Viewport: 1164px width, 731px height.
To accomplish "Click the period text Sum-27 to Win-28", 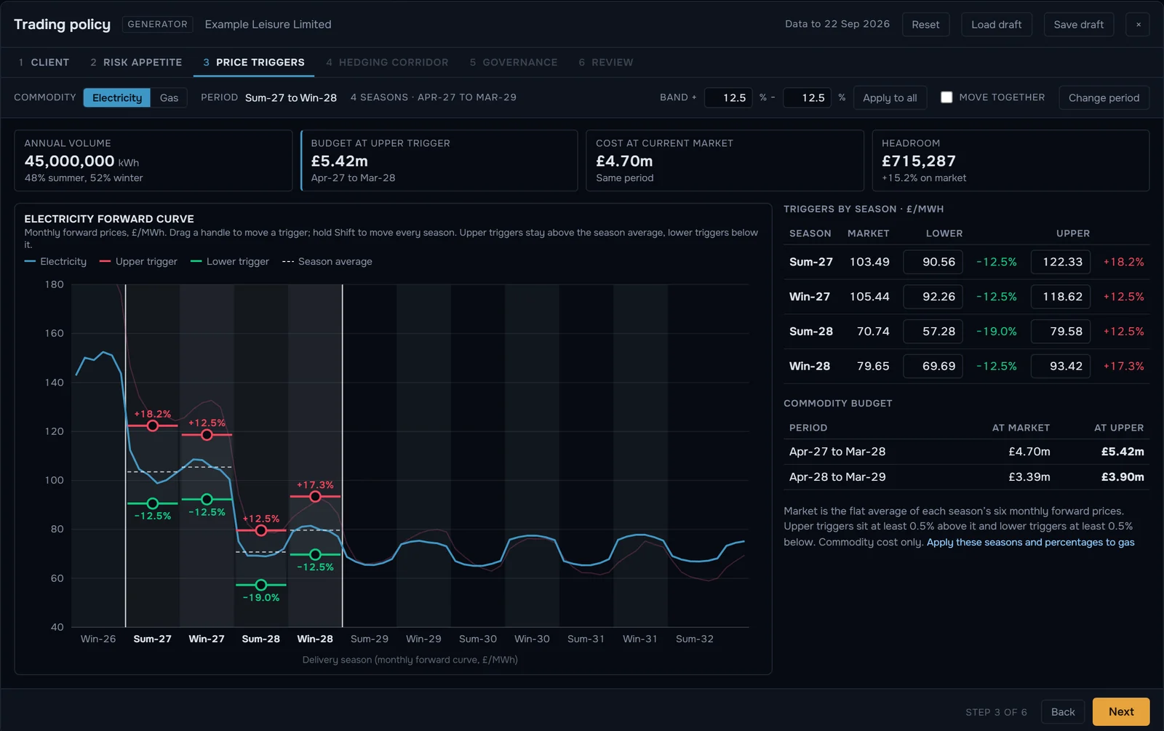I will (291, 97).
